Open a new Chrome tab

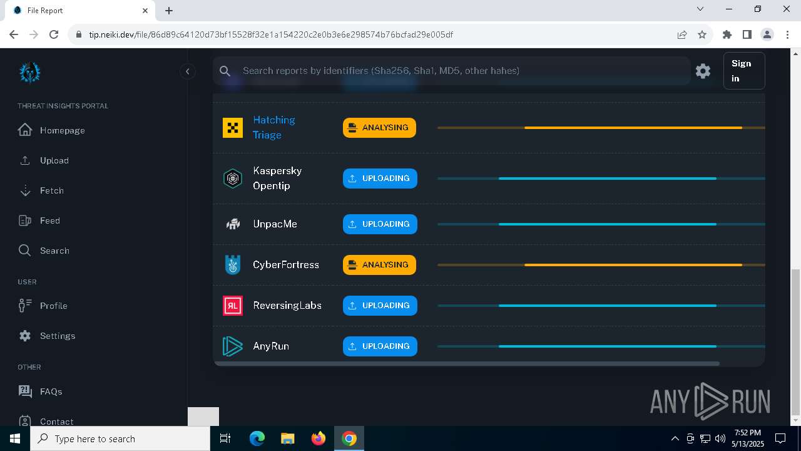169,11
